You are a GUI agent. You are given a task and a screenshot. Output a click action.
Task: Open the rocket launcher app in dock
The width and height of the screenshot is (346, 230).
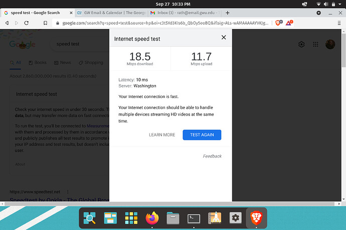[x=215, y=218]
